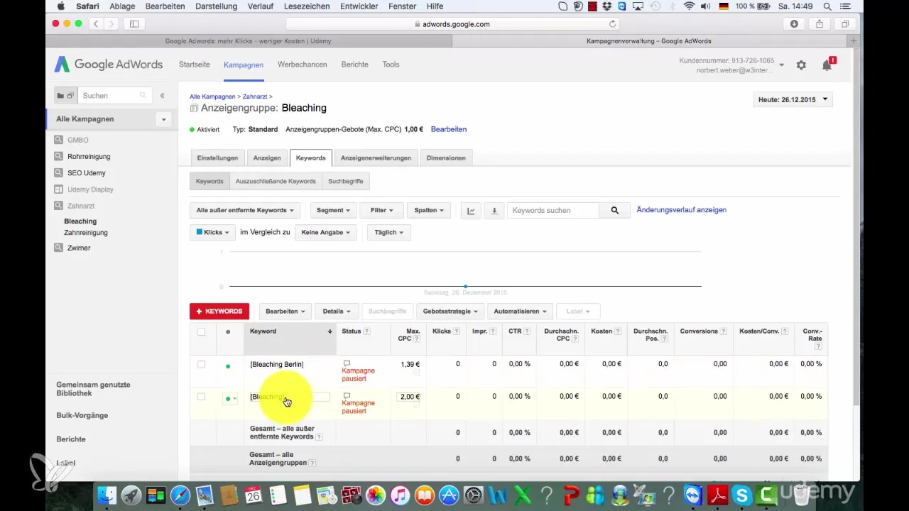Open Alle außer entfernte Keywords dropdown

pos(245,210)
